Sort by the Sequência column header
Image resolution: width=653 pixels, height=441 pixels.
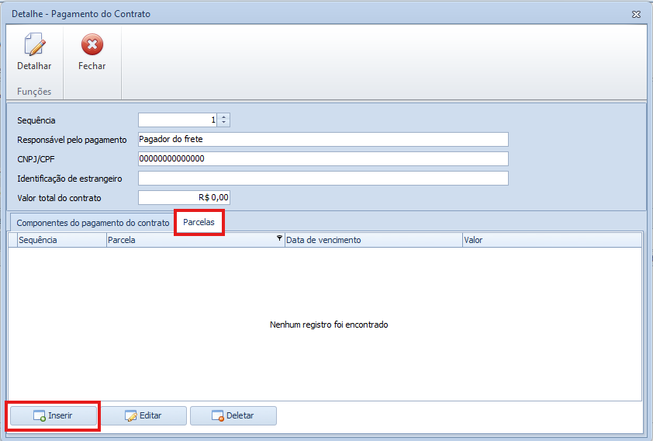coord(60,240)
